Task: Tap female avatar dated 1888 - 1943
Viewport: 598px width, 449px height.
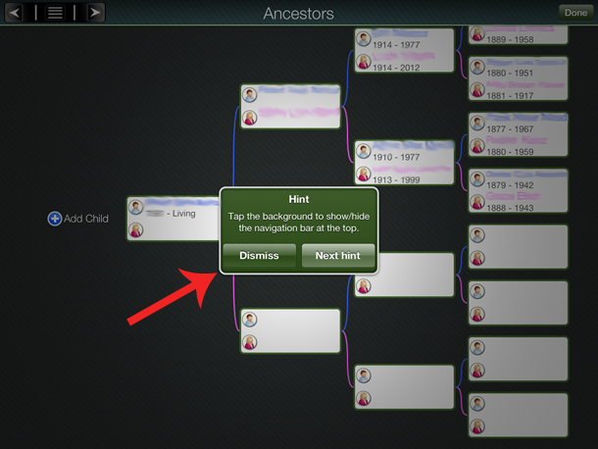Action: (477, 201)
